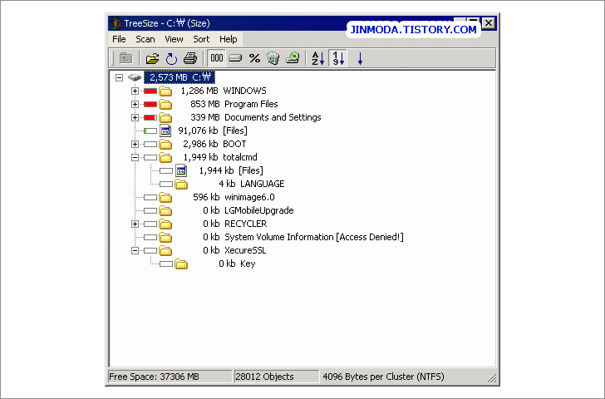Click '4096 Bytes per Cluster (NTFS)' status text
This screenshot has width=605, height=399.
[x=383, y=377]
